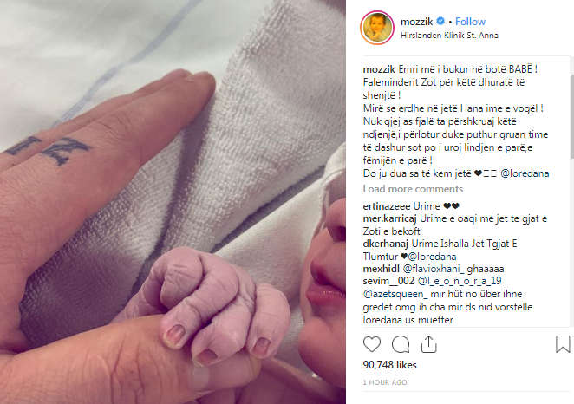574x404 pixels.
Task: Expand Load more comments
Action: tap(413, 189)
